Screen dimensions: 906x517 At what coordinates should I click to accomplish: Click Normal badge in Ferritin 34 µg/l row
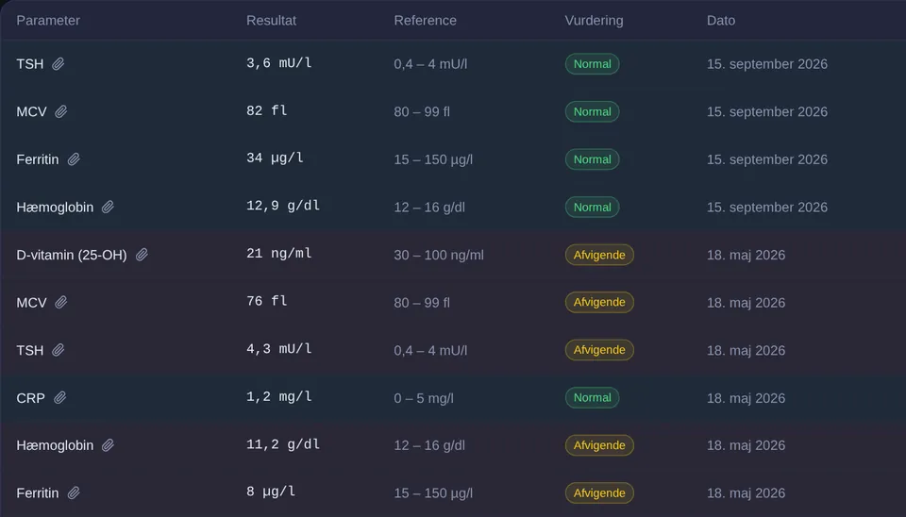click(593, 159)
